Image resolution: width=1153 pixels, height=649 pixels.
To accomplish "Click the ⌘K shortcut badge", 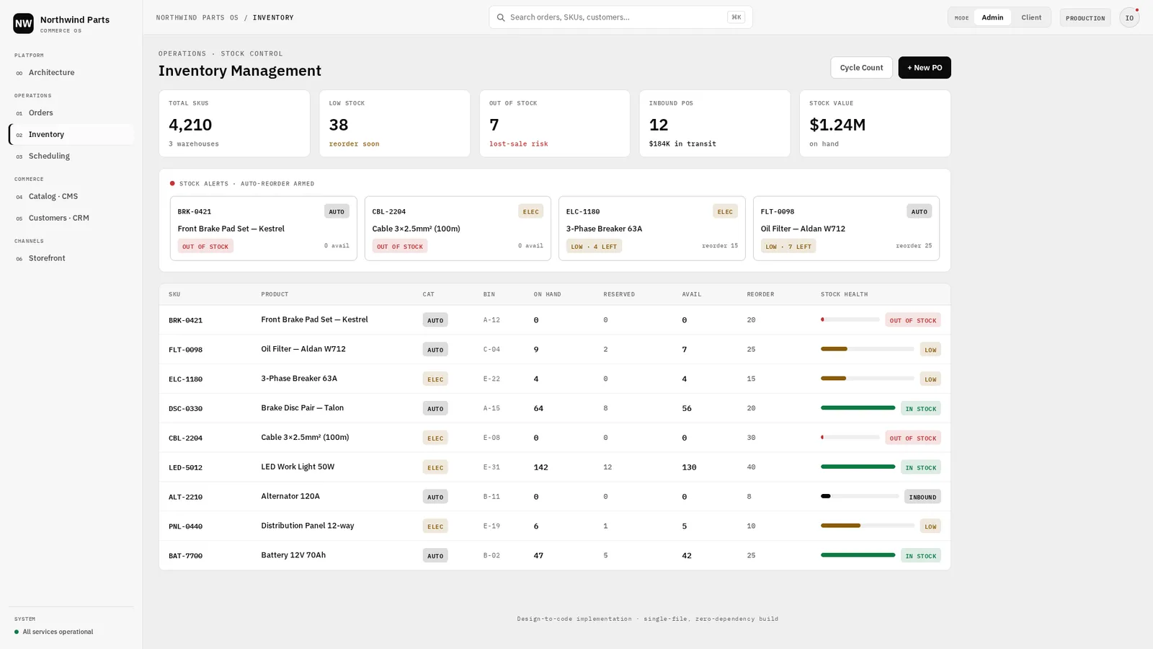I will pyautogui.click(x=736, y=17).
